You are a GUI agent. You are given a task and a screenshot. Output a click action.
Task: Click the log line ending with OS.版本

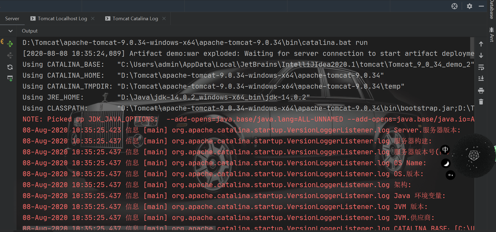coord(223,174)
